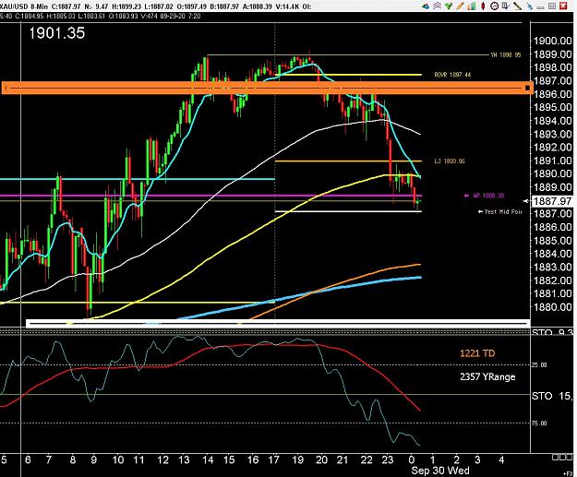Select the L3 1890.96 level label

pyautogui.click(x=450, y=161)
